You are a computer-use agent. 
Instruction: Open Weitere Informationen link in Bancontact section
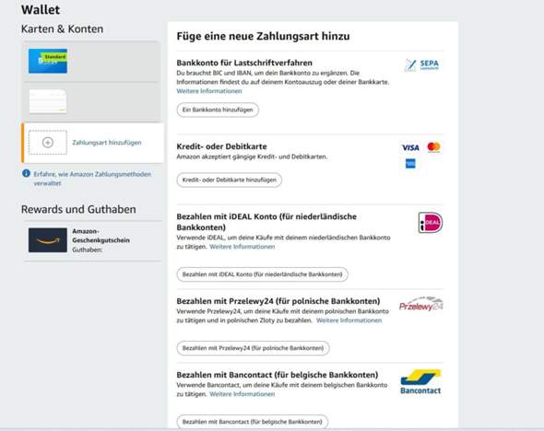pyautogui.click(x=242, y=394)
